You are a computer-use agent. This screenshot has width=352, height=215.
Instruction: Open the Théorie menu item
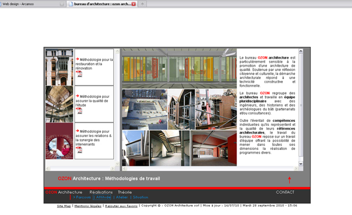(x=124, y=192)
